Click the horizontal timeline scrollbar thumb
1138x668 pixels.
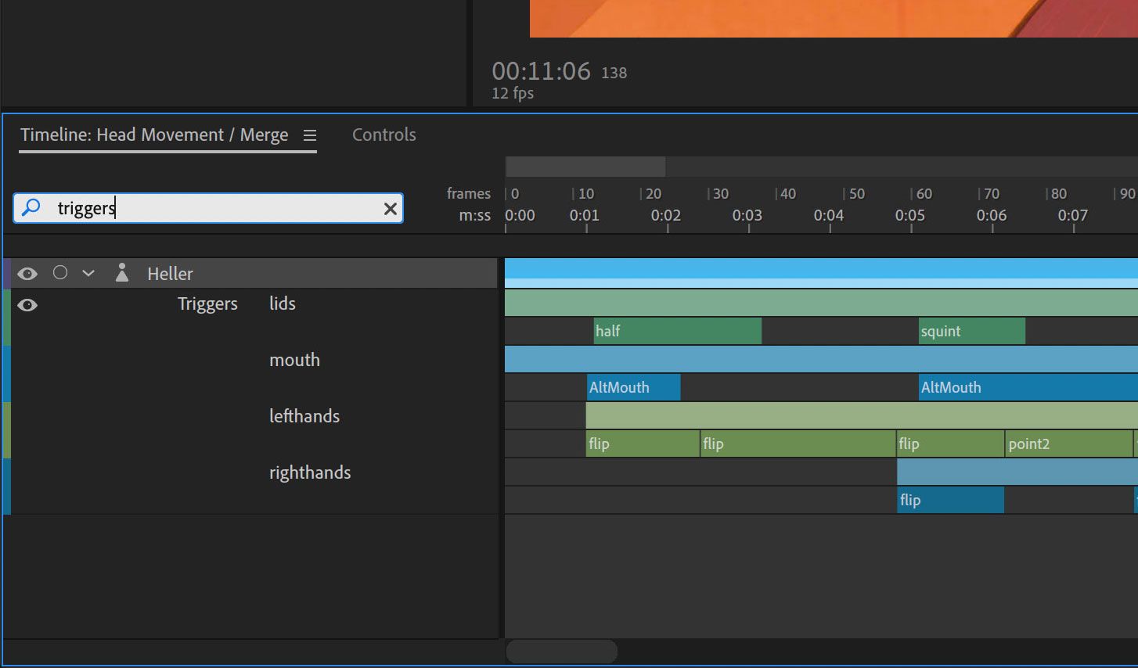tap(561, 651)
